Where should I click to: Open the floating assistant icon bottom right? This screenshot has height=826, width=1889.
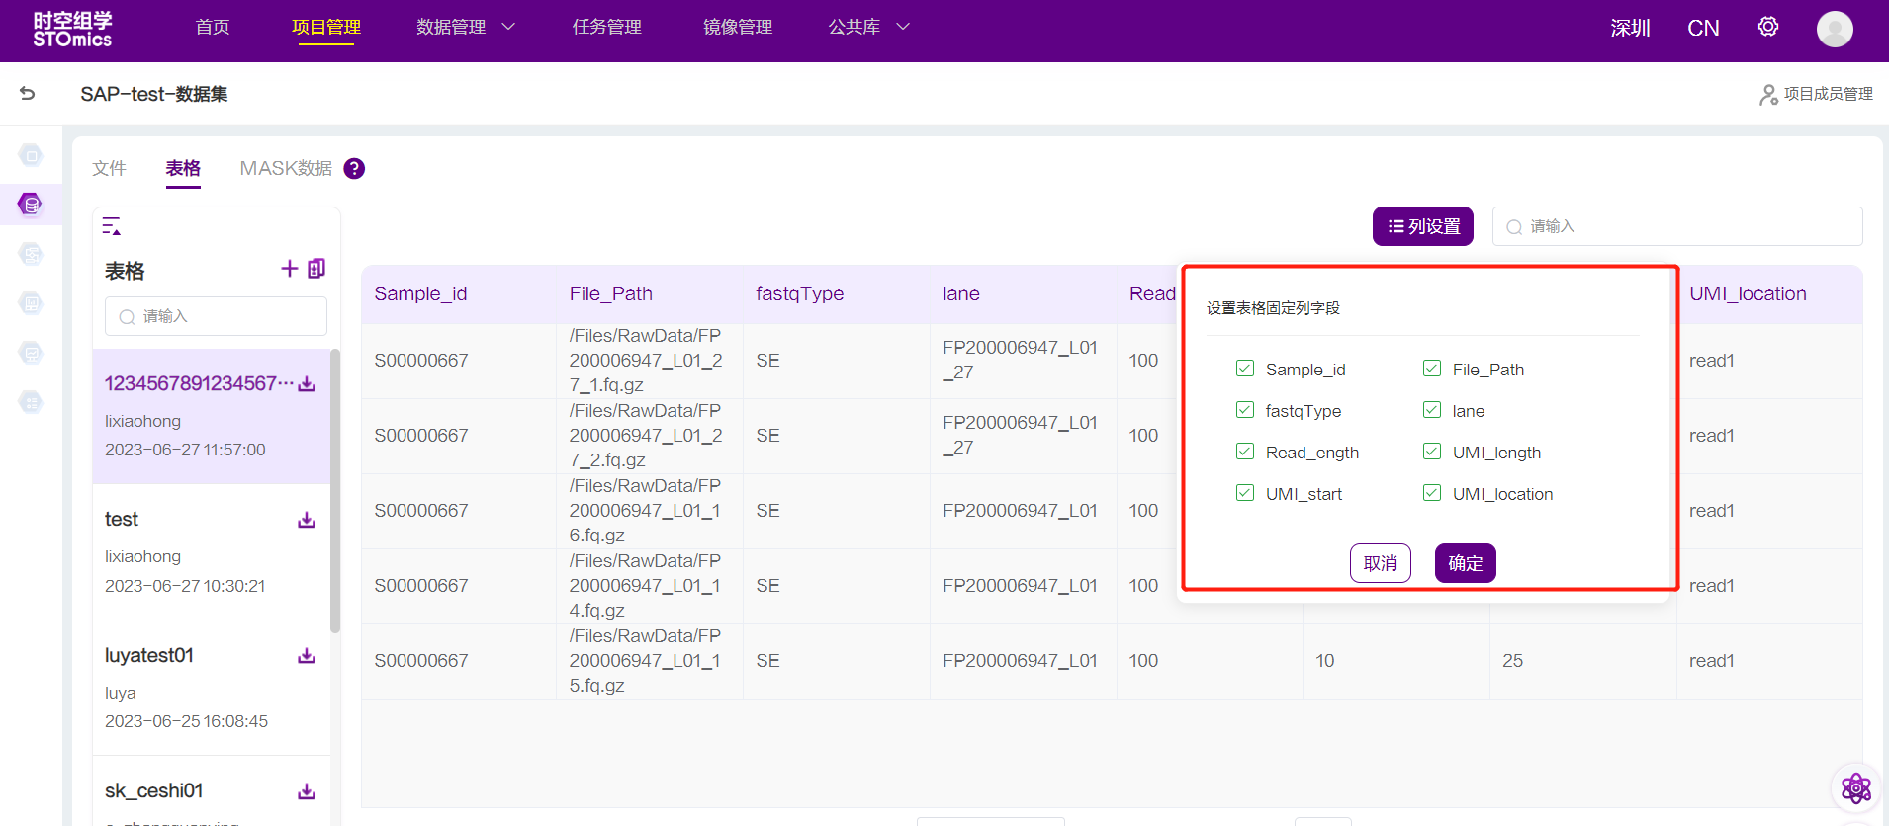1855,787
